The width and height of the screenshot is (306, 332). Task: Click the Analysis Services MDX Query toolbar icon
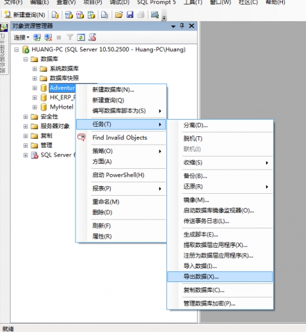point(68,15)
